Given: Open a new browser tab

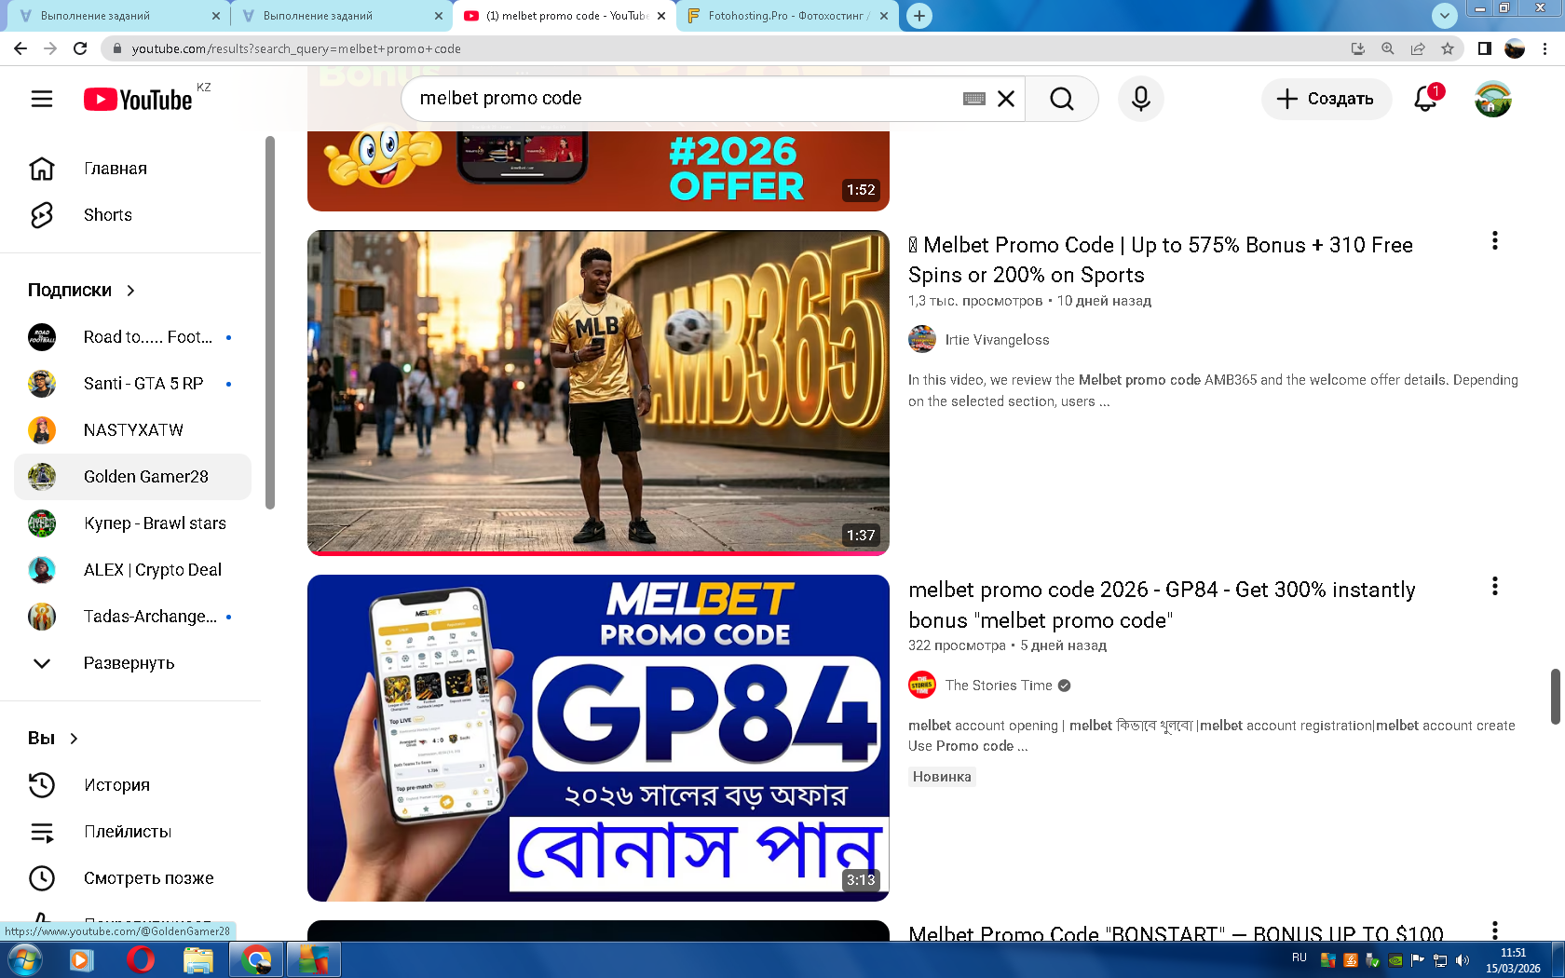Looking at the screenshot, I should point(919,16).
